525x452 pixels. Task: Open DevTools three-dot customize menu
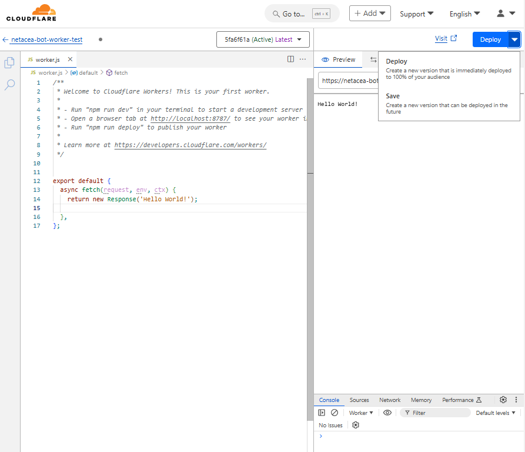coord(516,400)
